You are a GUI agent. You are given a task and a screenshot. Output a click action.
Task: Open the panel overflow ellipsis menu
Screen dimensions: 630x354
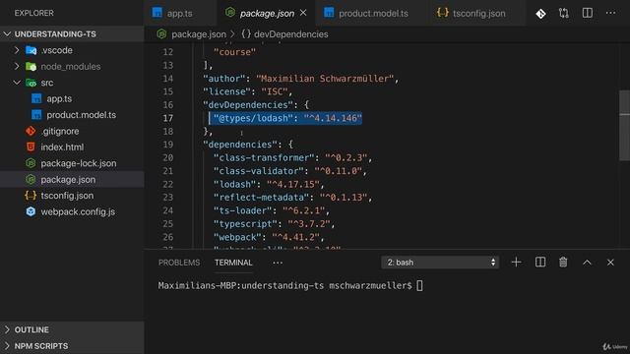(278, 263)
